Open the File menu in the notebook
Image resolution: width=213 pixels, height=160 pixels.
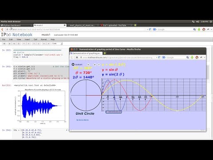coord(4,40)
